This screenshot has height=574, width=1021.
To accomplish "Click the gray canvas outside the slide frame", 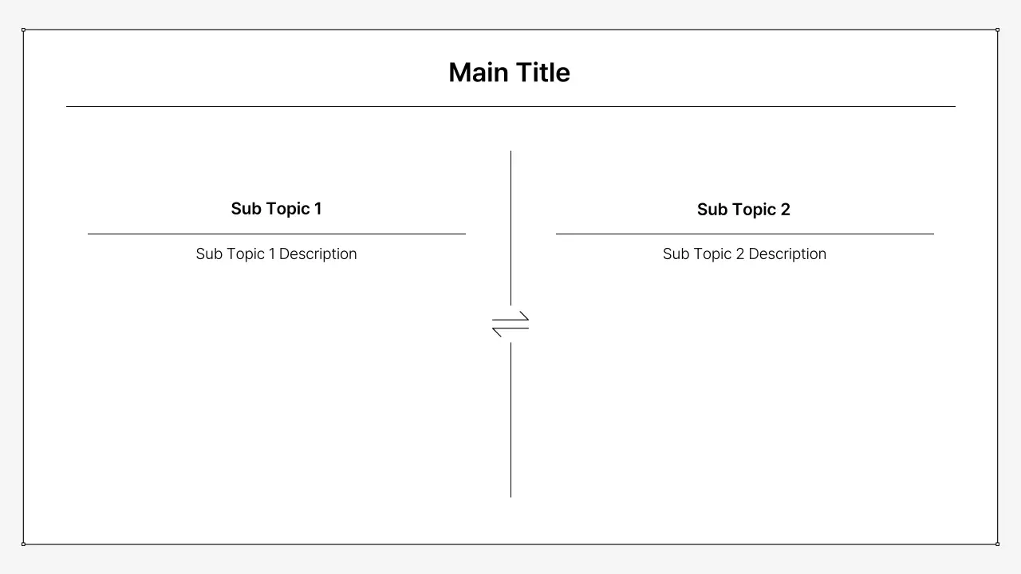I will coord(510,560).
